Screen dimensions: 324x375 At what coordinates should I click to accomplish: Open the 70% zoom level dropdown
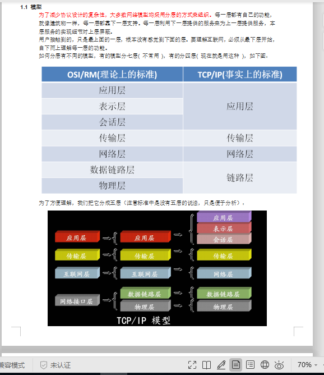click(304, 365)
